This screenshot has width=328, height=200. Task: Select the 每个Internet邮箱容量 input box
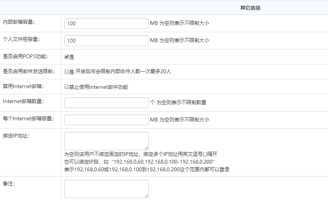click(106, 120)
